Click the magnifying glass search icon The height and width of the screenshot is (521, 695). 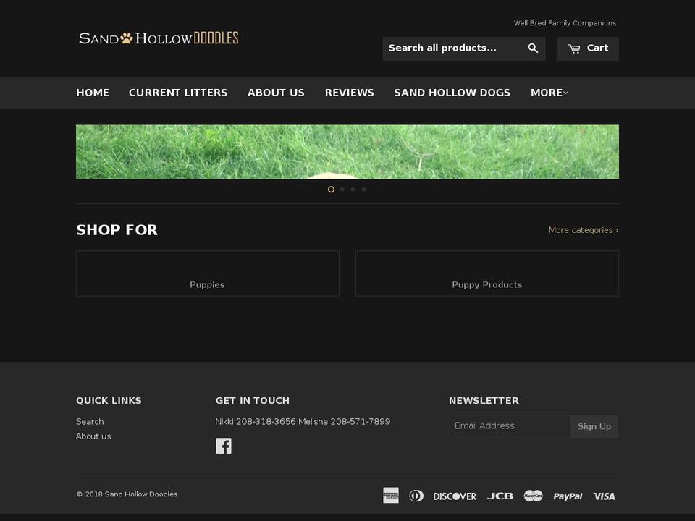[533, 48]
